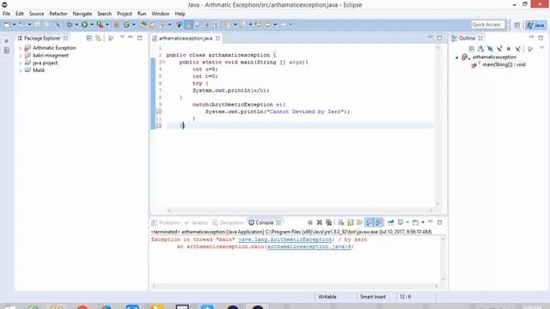Toggle Hide Static Members in Outline
This screenshot has width=550, height=309.
point(499,49)
